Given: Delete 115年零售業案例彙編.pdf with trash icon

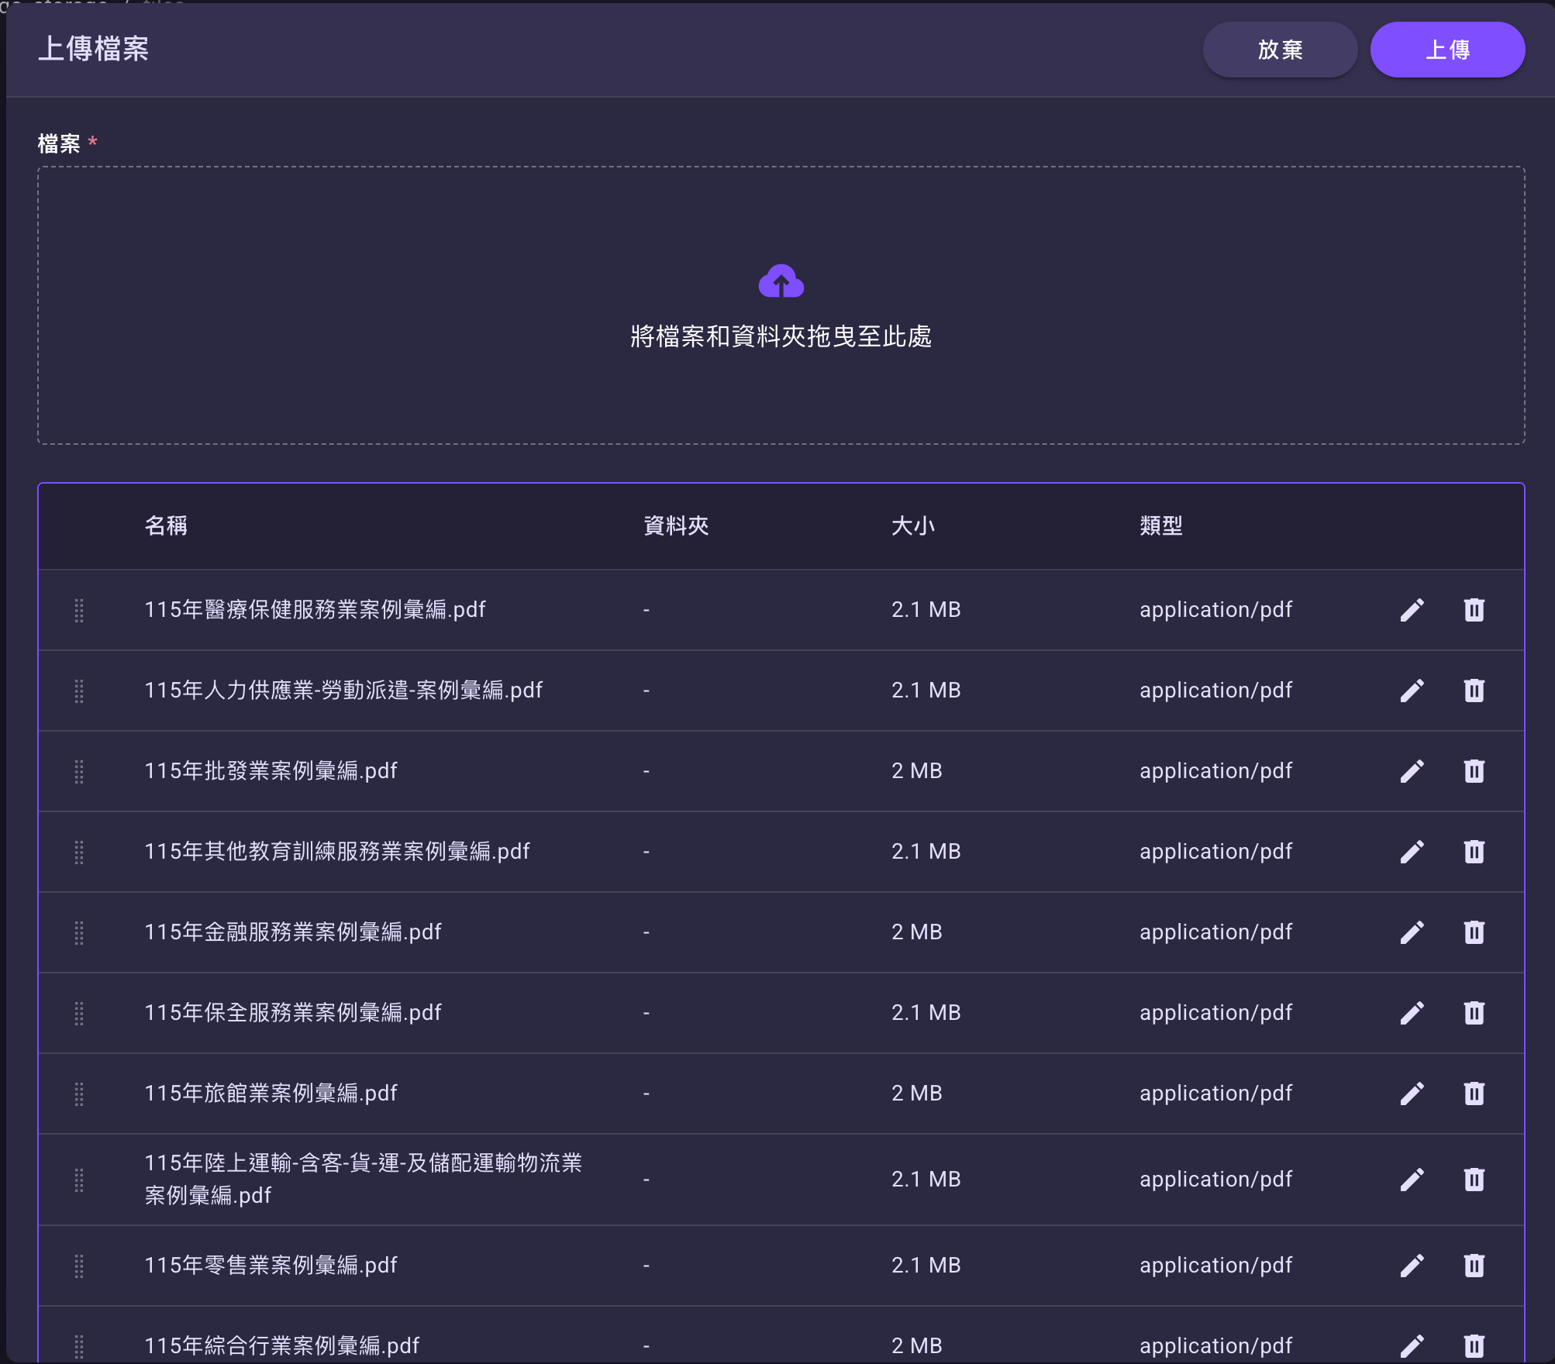Looking at the screenshot, I should pos(1474,1266).
